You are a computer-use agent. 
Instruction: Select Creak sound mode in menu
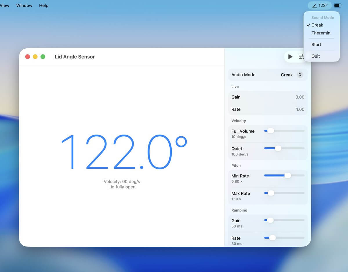(317, 25)
